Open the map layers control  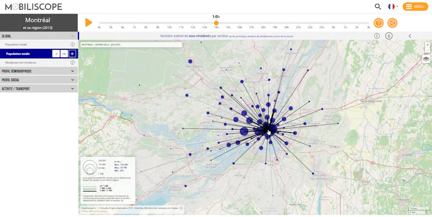(426, 58)
